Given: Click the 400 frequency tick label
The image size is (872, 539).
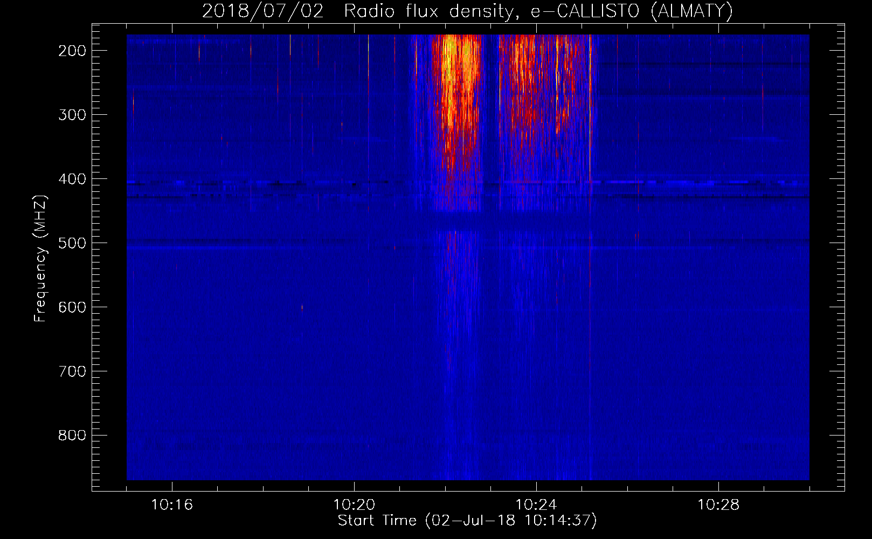Looking at the screenshot, I should click(x=72, y=179).
